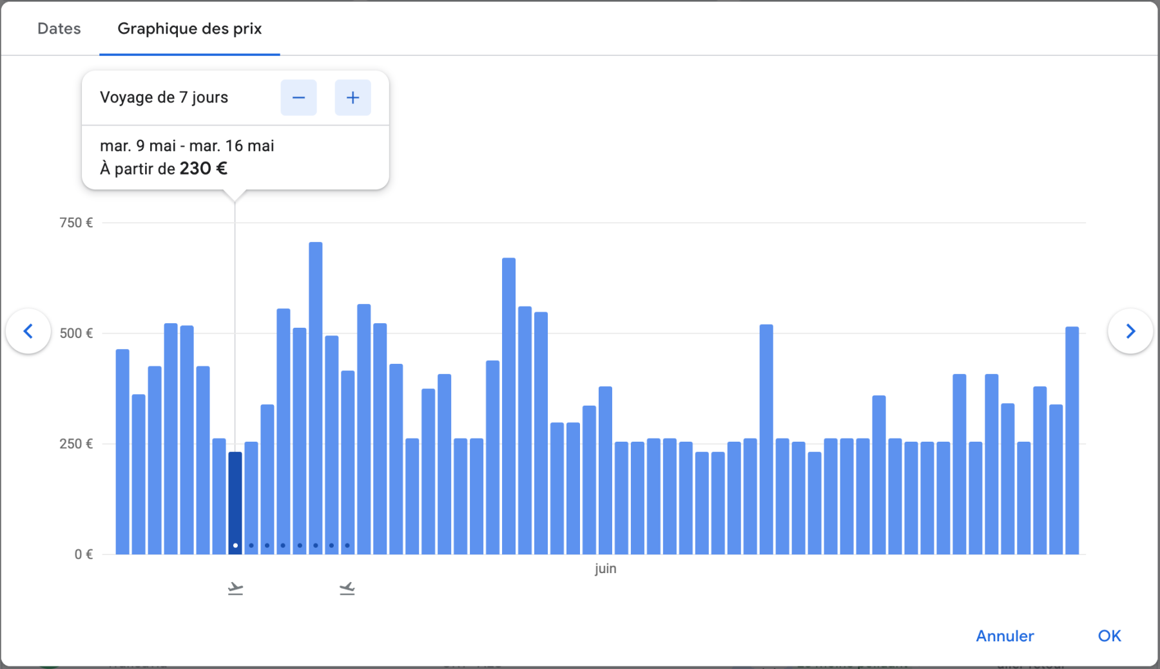Viewport: 1160px width, 669px height.
Task: Select the Graphique des prix tab
Action: click(x=189, y=28)
